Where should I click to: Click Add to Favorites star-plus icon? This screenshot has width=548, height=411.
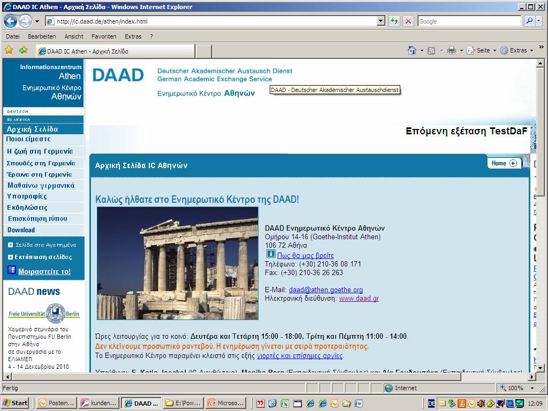24,50
